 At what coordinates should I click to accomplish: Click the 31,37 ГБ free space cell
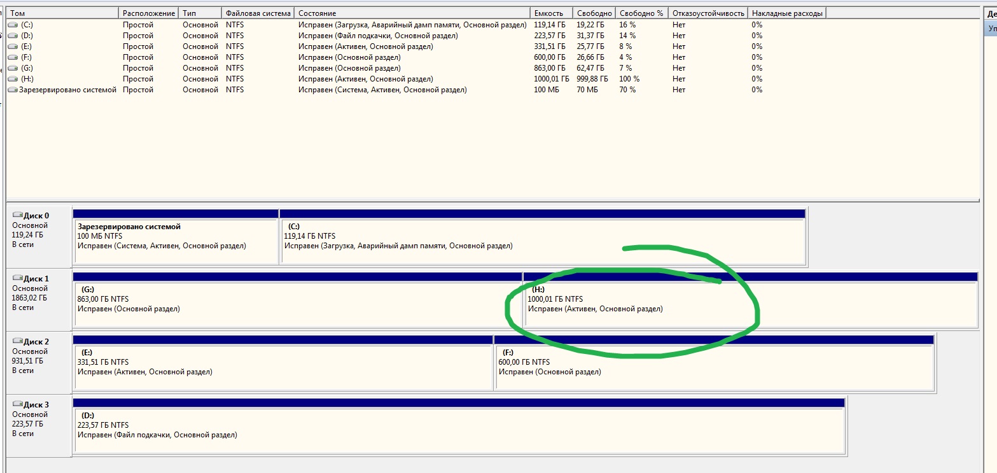pos(590,36)
